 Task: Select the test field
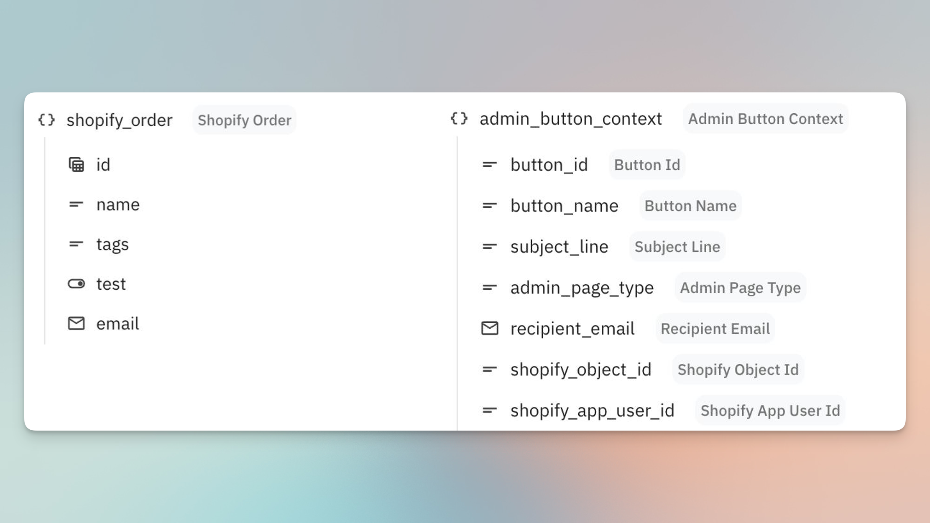coord(111,284)
